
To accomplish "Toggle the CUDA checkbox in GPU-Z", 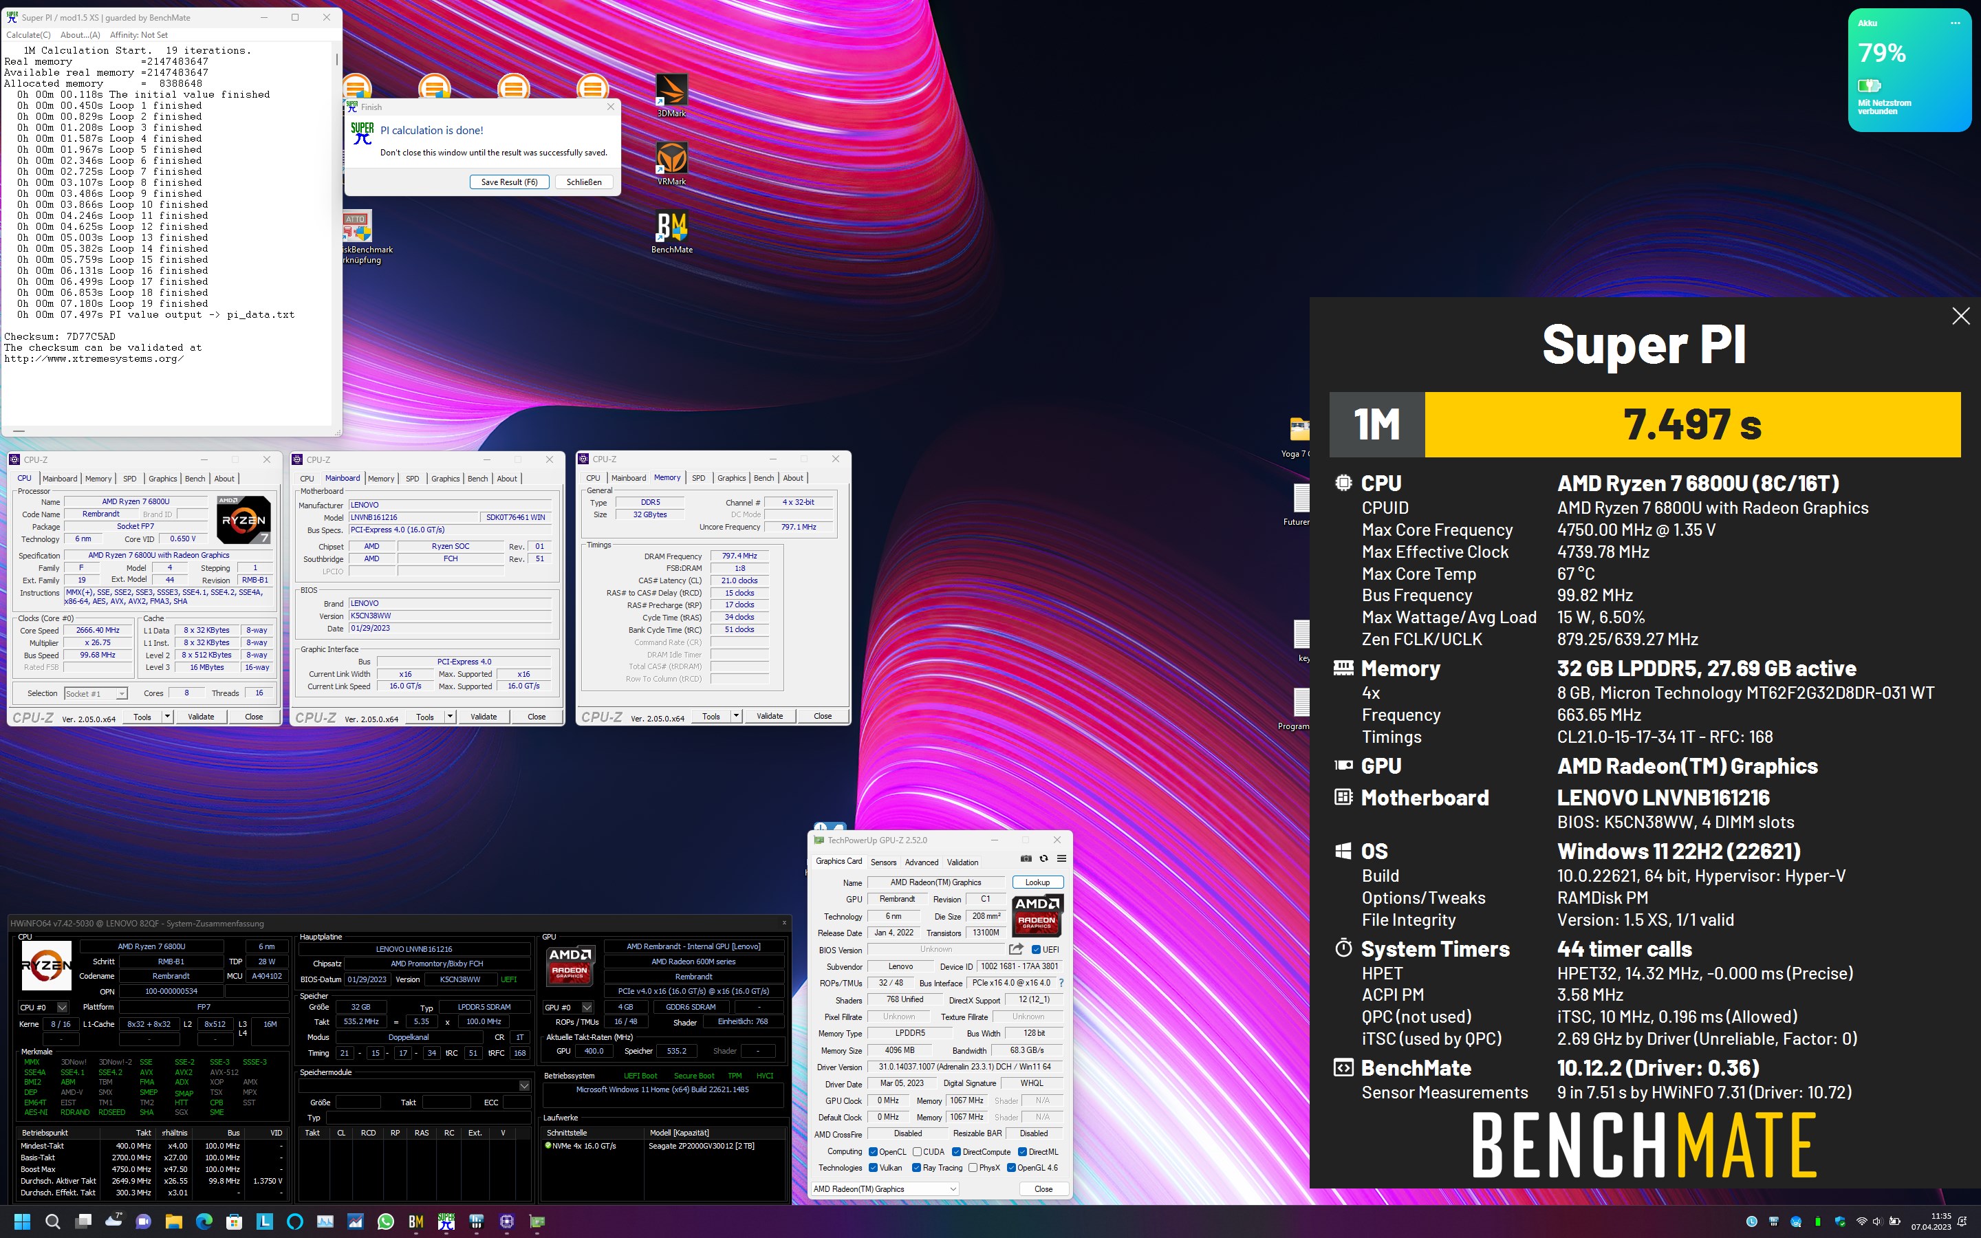I will point(917,1152).
